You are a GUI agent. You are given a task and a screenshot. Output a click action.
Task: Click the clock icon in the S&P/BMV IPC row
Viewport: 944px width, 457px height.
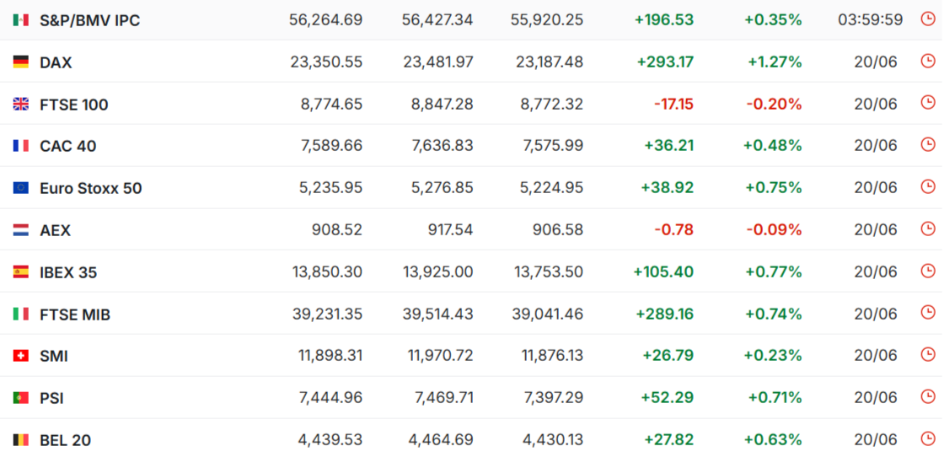(x=928, y=19)
